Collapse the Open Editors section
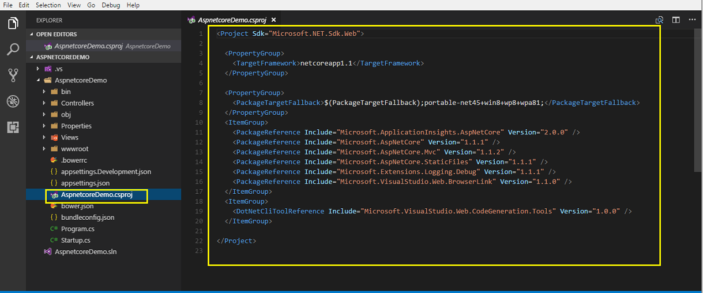Viewport: 703px width, 293px height. point(32,35)
